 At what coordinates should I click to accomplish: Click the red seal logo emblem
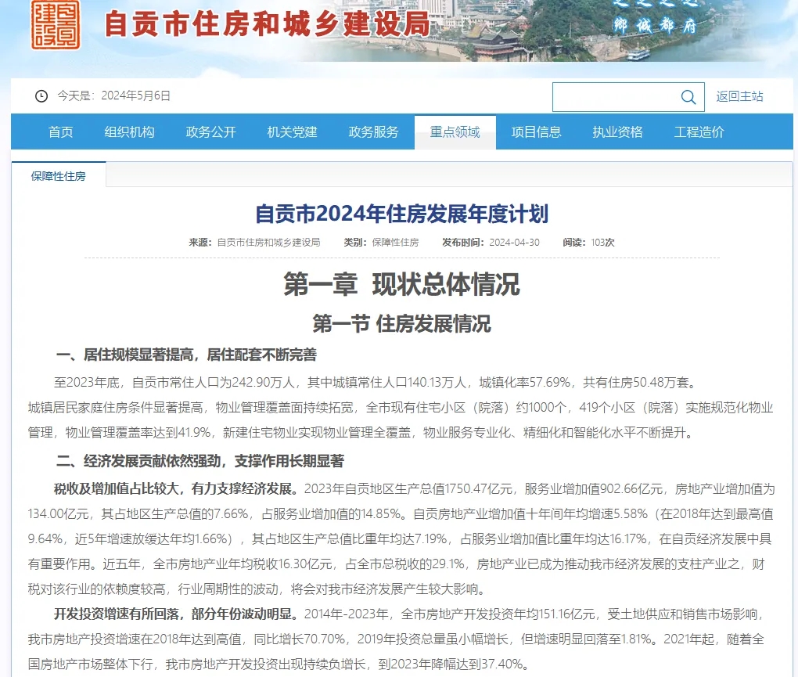coord(56,24)
